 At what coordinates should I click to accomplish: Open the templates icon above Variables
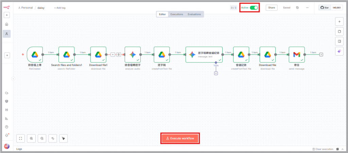coord(7,101)
